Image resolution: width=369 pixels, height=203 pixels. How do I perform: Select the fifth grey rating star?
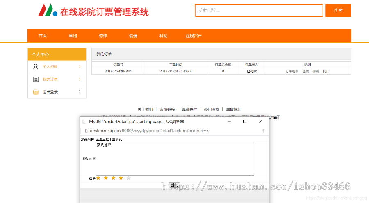129,178
